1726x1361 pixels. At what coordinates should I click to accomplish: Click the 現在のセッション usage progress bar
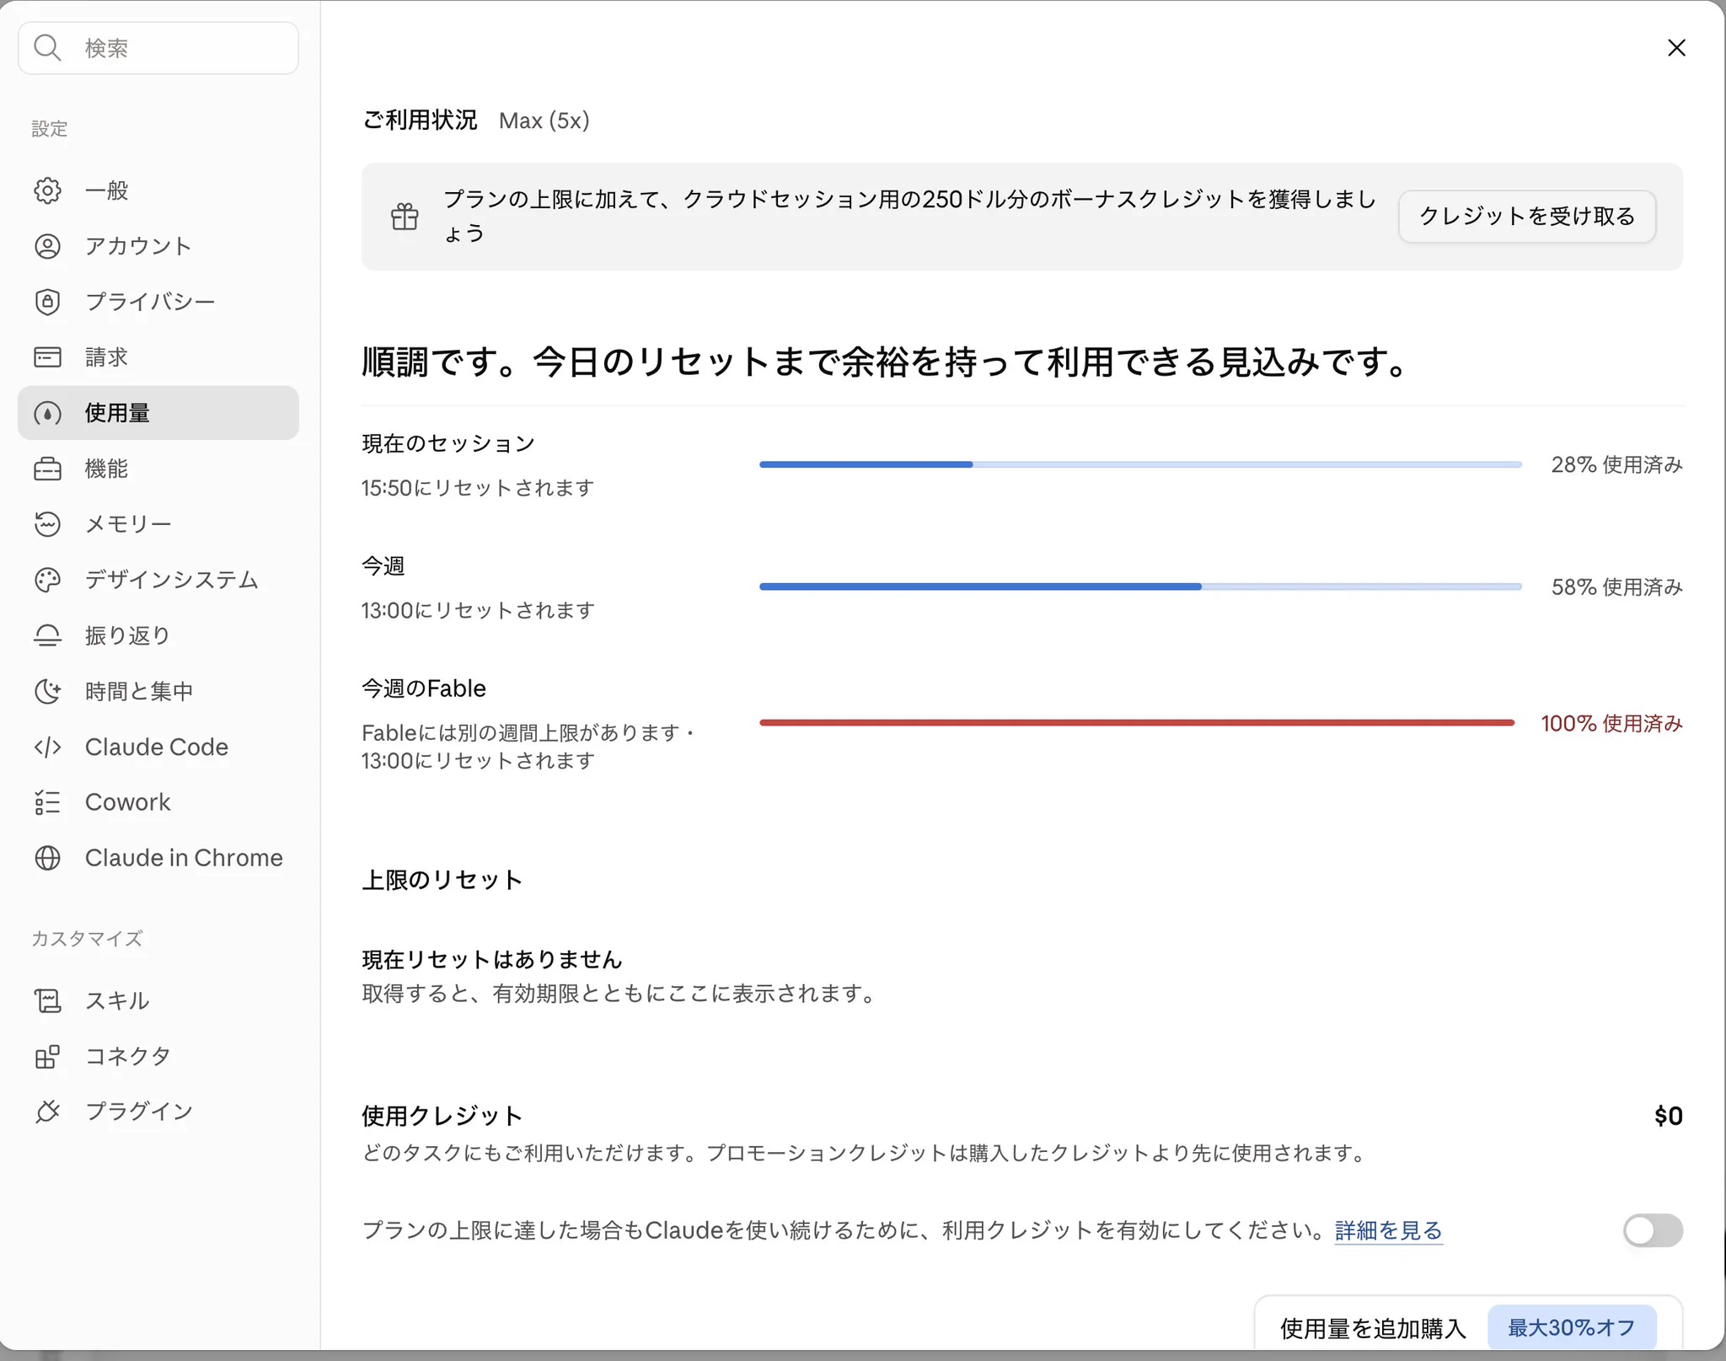(1140, 464)
